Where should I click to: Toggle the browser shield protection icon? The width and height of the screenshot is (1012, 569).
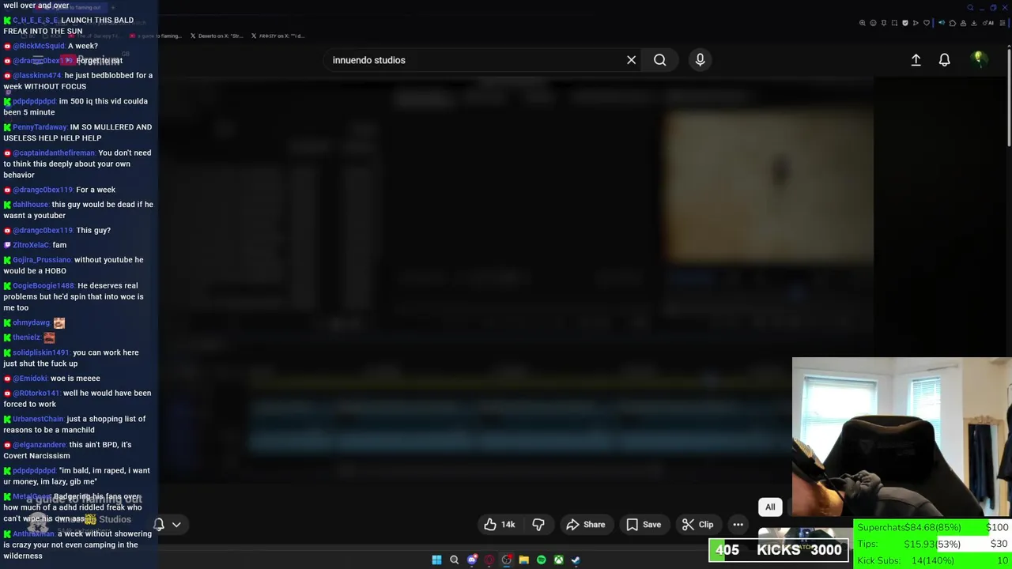(905, 23)
